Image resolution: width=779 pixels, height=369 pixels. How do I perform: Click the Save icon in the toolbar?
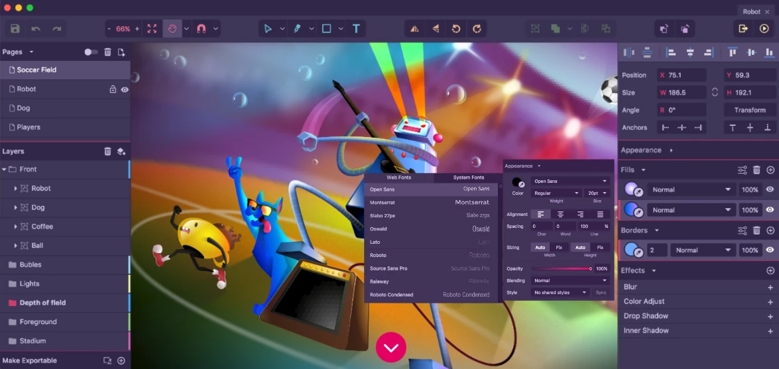[15, 28]
